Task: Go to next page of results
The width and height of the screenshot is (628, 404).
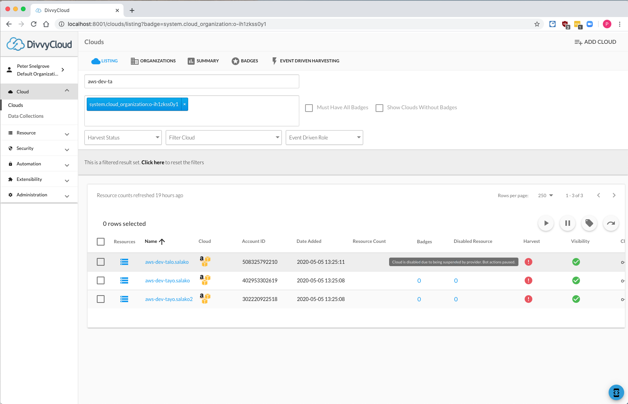Action: coord(614,195)
